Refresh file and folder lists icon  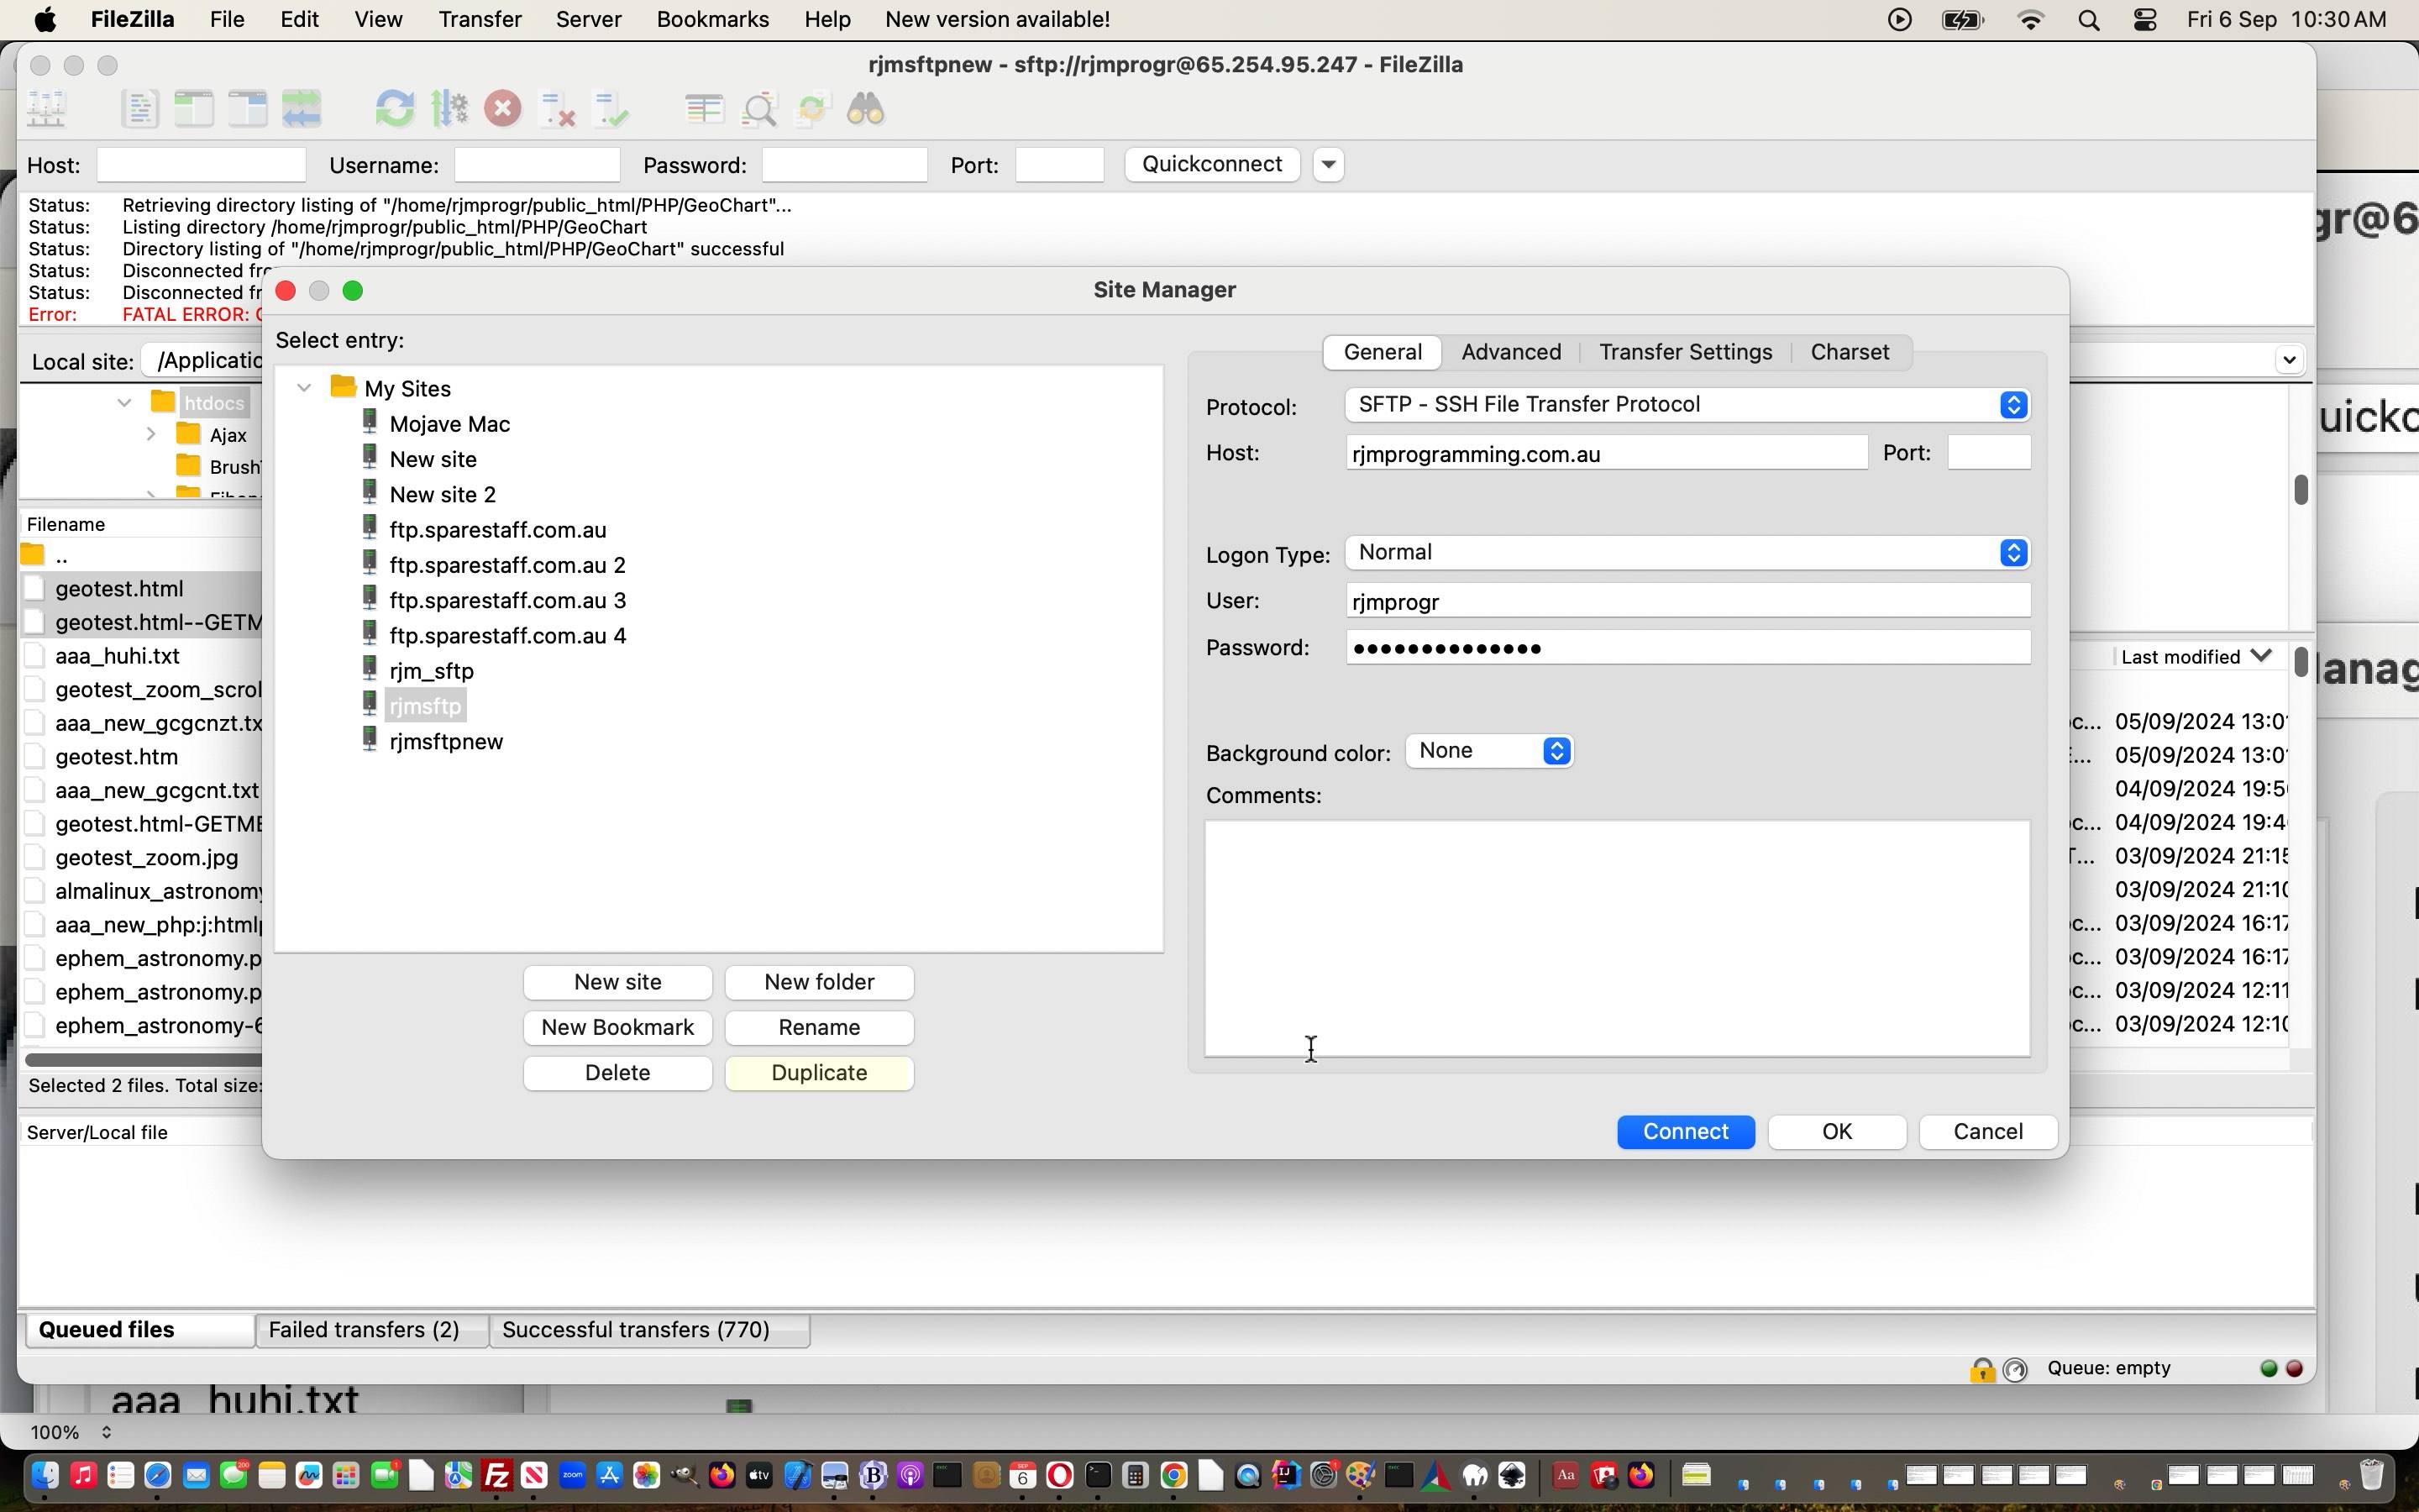click(395, 109)
